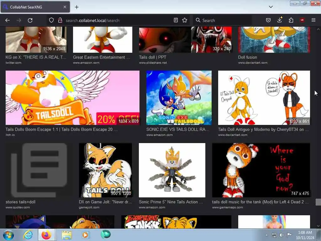The width and height of the screenshot is (321, 241).
Task: Click the scrollbar up arrow
Action: point(318,29)
